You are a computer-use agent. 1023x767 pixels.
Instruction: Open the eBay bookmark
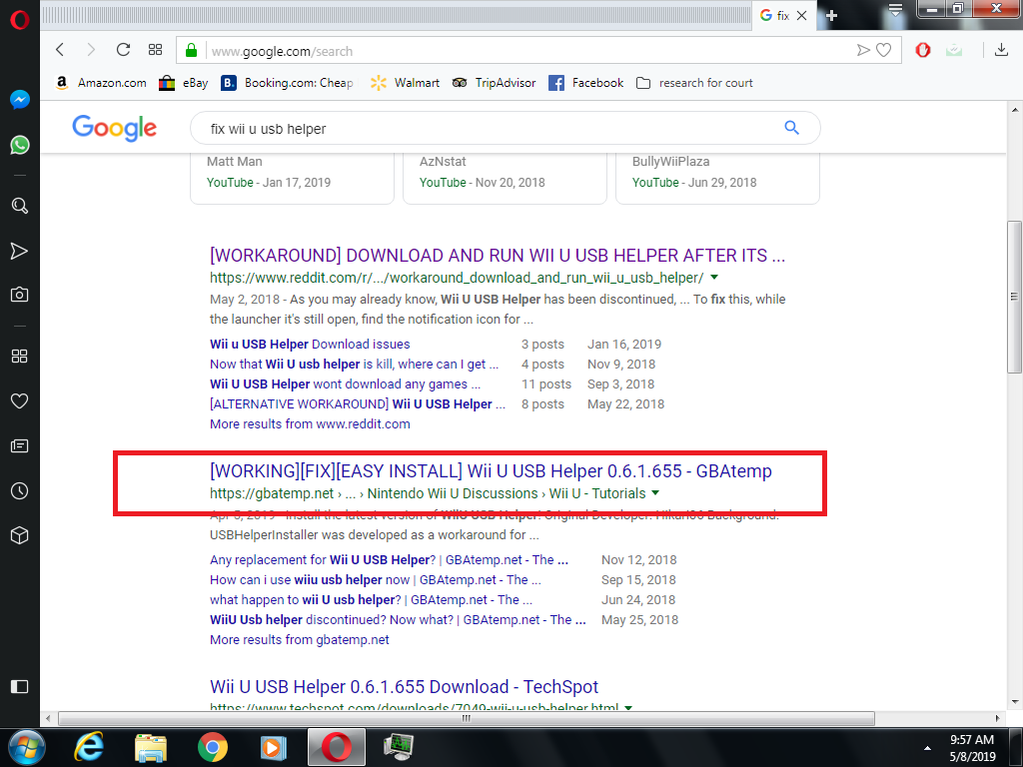point(184,83)
